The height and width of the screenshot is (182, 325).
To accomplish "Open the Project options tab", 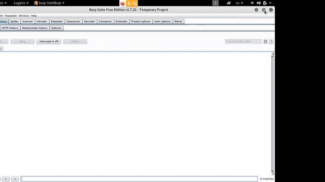I will [141, 21].
